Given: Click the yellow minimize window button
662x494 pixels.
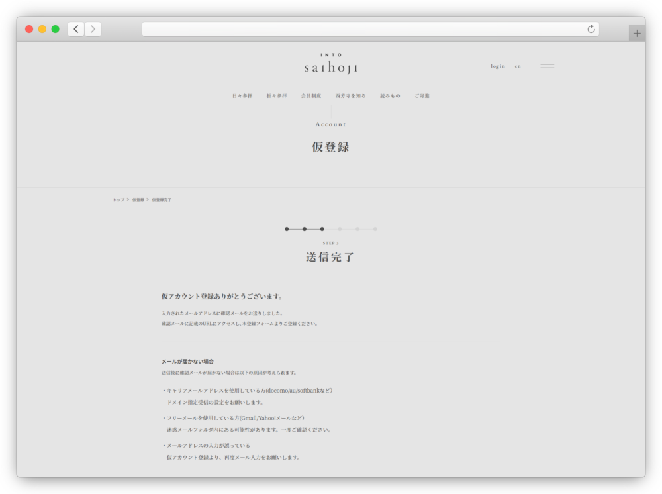Looking at the screenshot, I should [x=42, y=29].
